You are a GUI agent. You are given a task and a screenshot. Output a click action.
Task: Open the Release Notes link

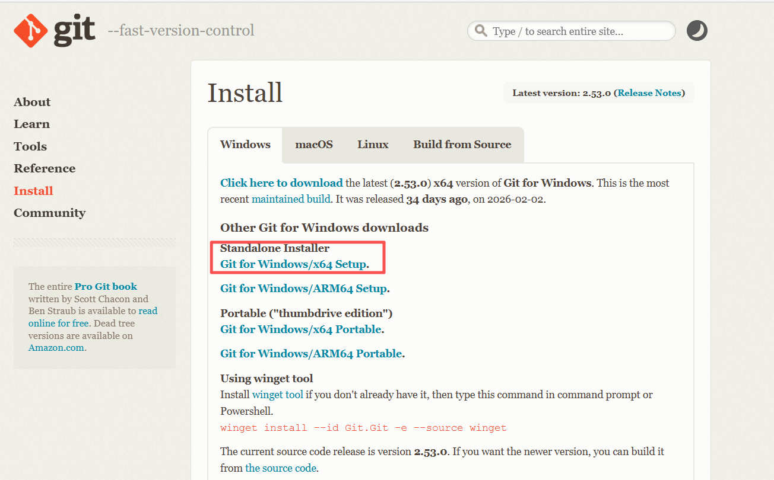tap(649, 93)
